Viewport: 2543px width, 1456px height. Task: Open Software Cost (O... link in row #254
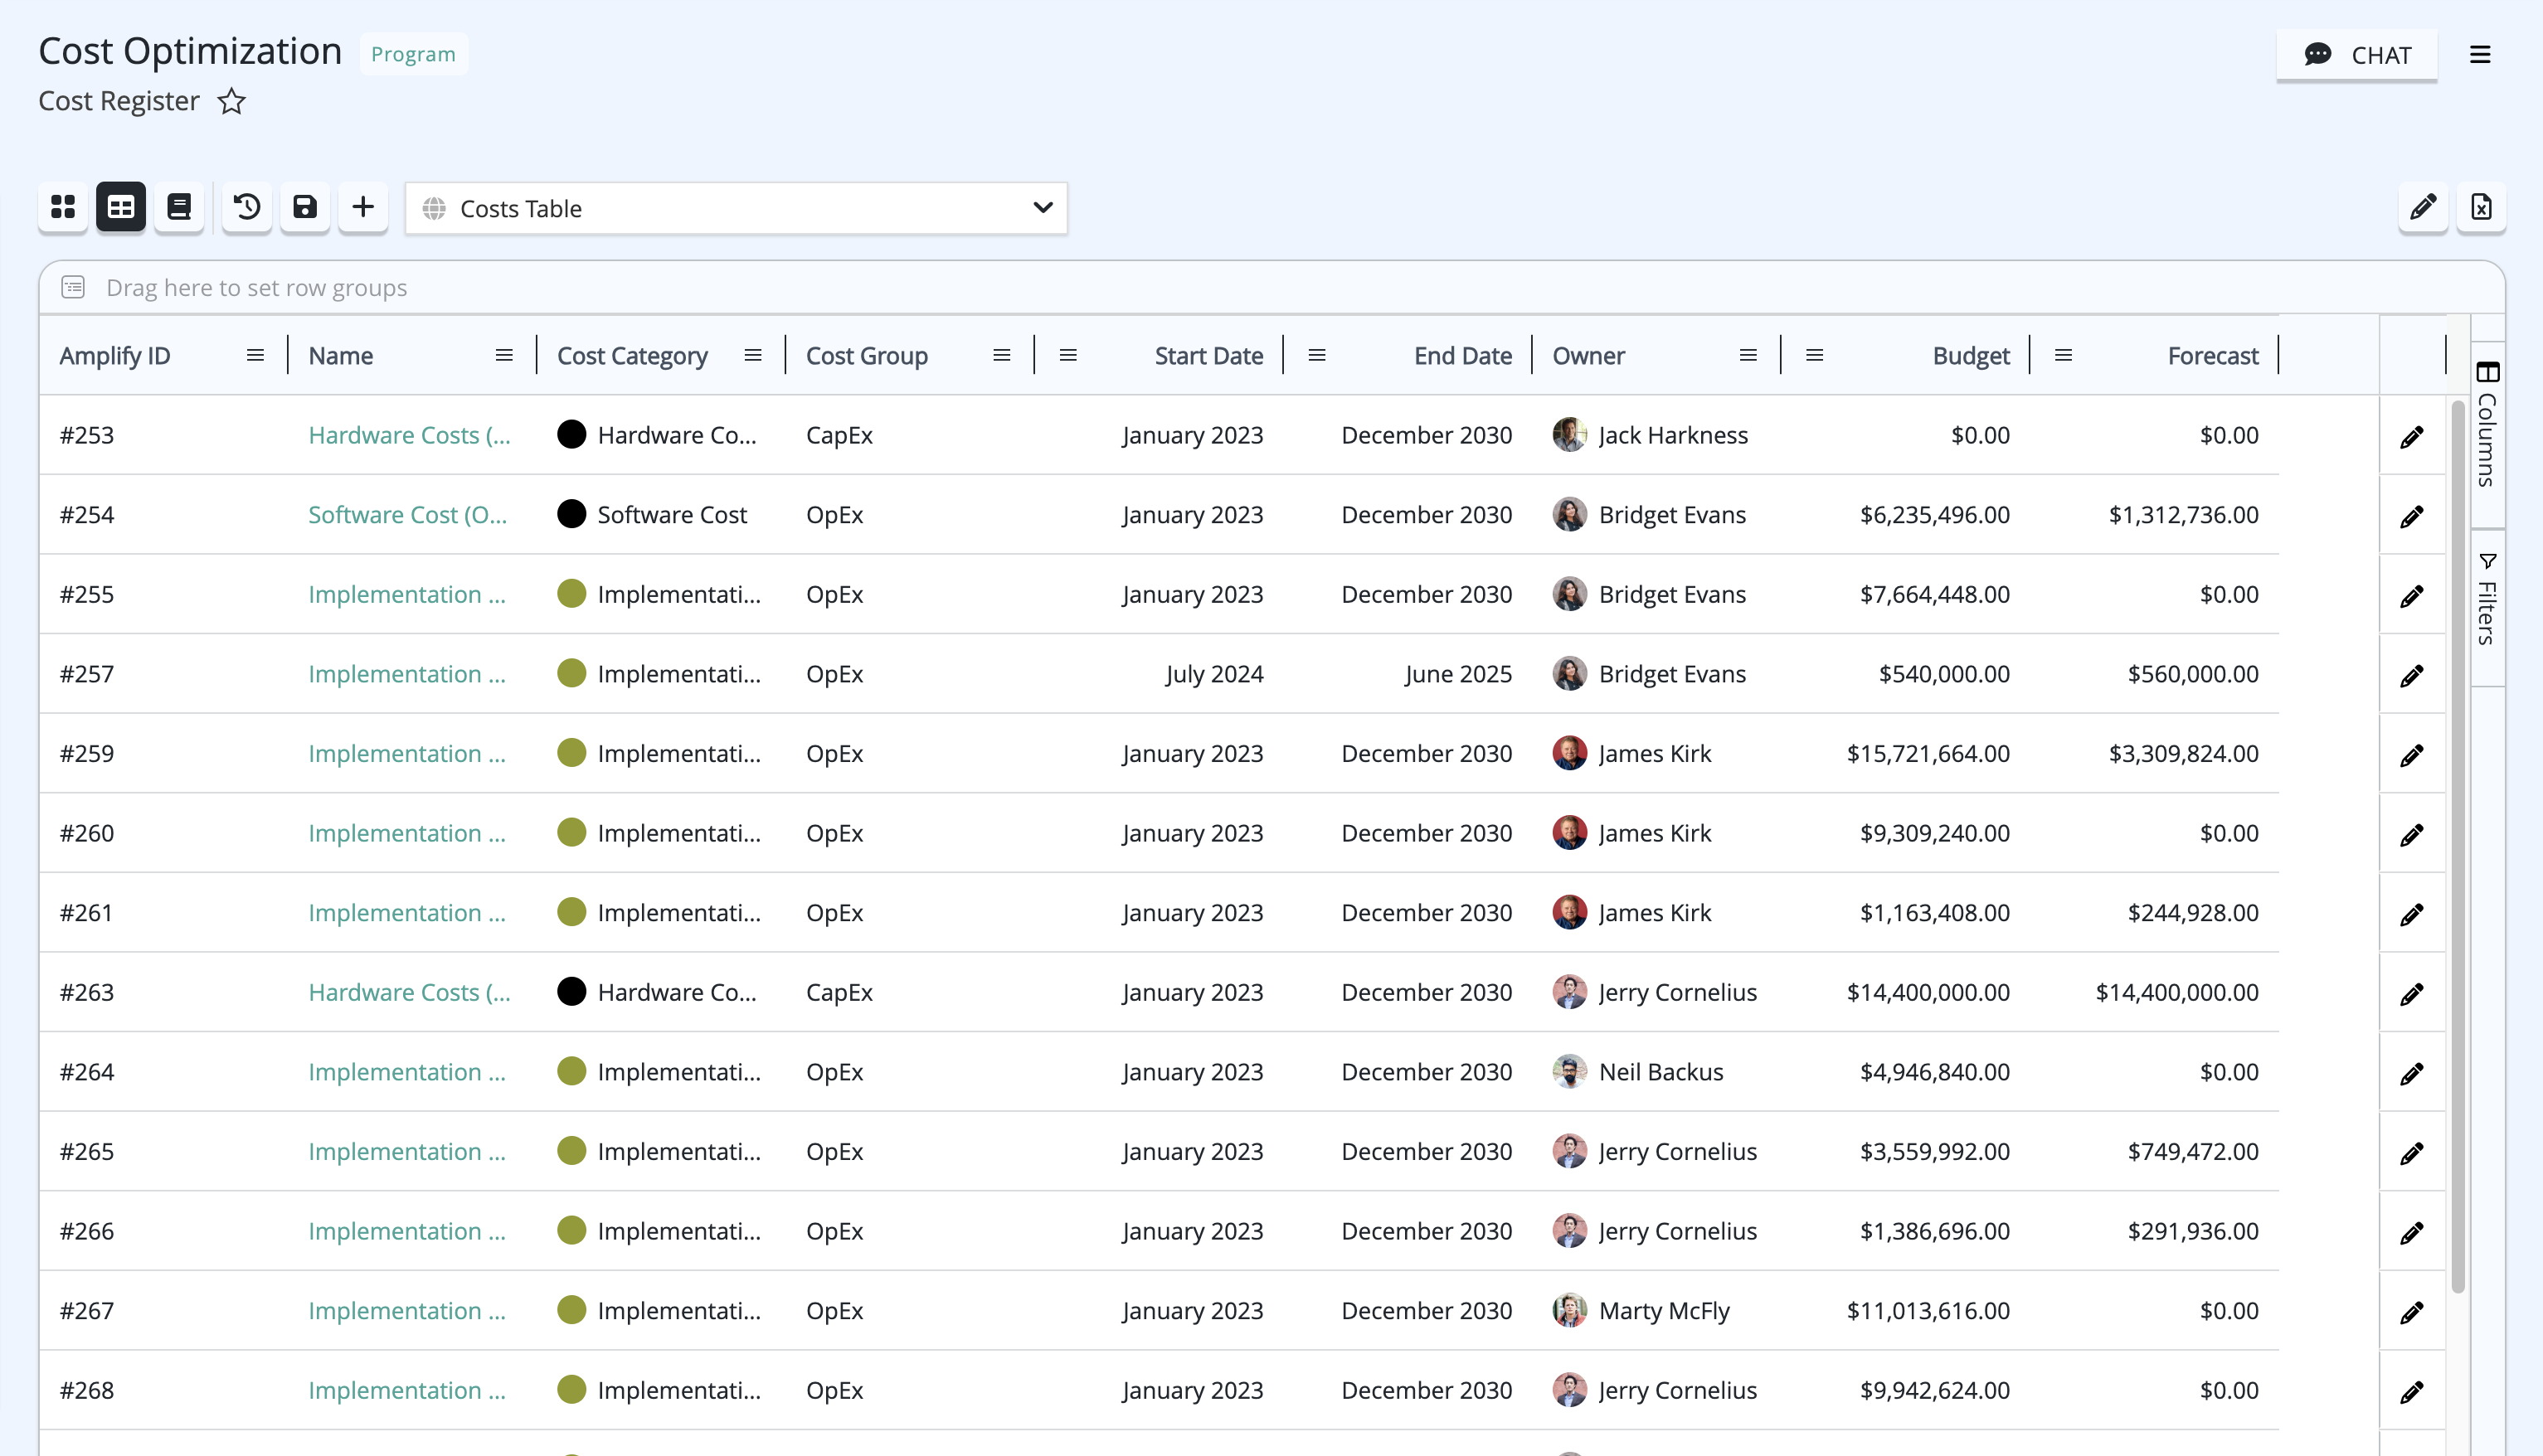tap(408, 514)
